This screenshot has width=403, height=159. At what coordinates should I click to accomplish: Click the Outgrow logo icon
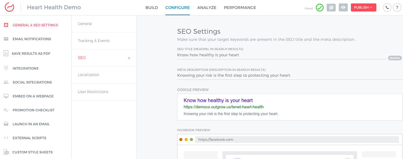9,7
